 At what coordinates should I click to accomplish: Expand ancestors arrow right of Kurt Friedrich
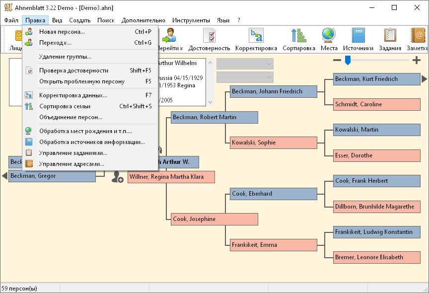coord(424,79)
